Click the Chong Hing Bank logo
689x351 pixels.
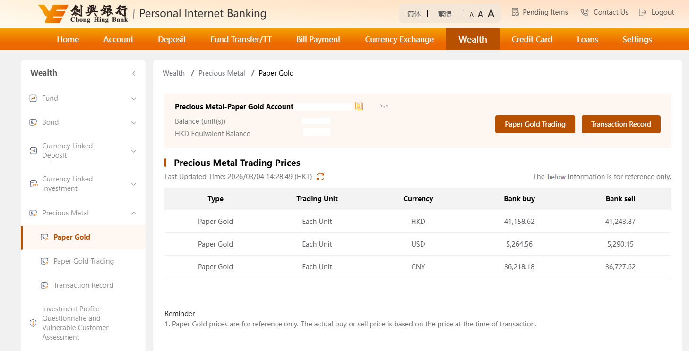click(x=83, y=14)
